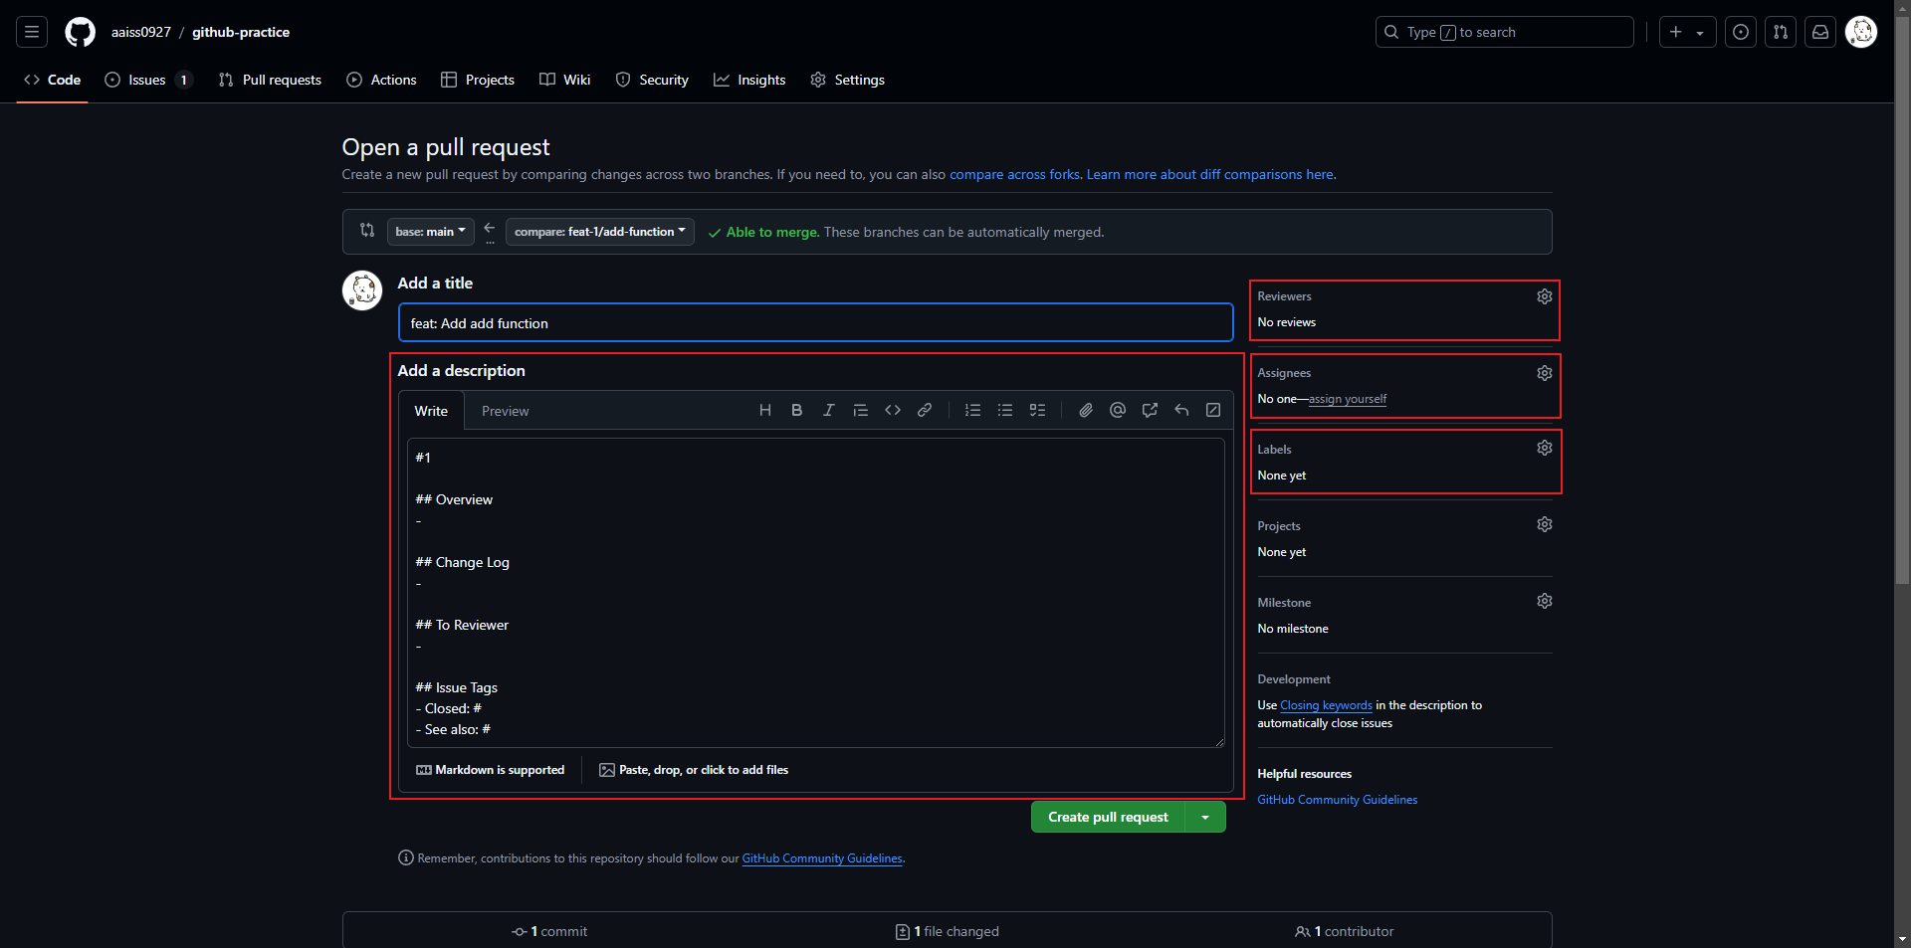Open the global navigation hamburger menu
Screen dimensions: 1911x948
(32, 32)
